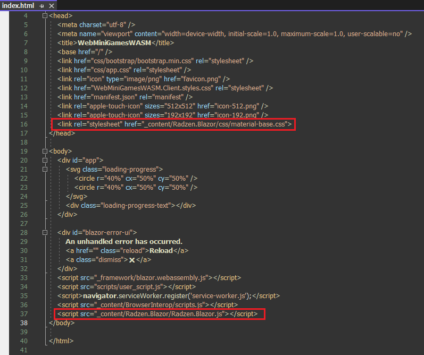Click the closing </html> tag
424x355 pixels.
[61, 341]
